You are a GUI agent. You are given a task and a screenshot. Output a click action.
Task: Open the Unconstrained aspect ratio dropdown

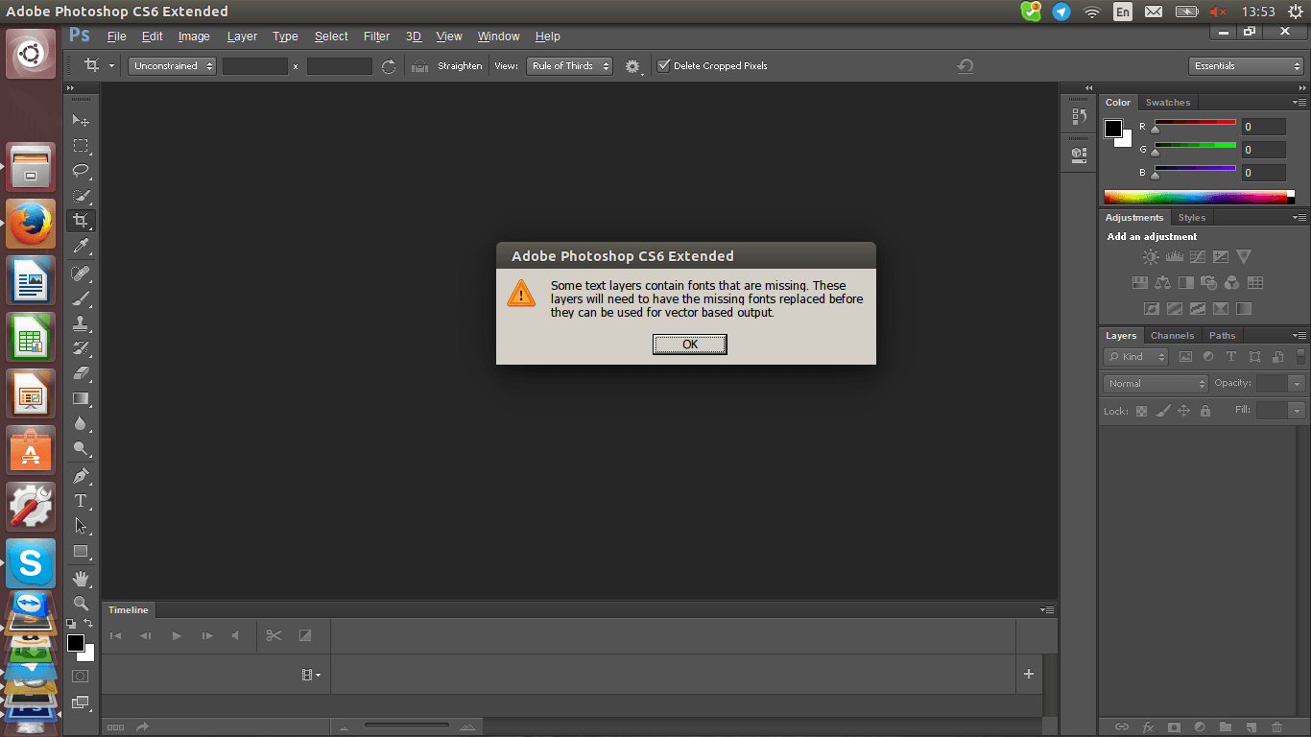[172, 66]
